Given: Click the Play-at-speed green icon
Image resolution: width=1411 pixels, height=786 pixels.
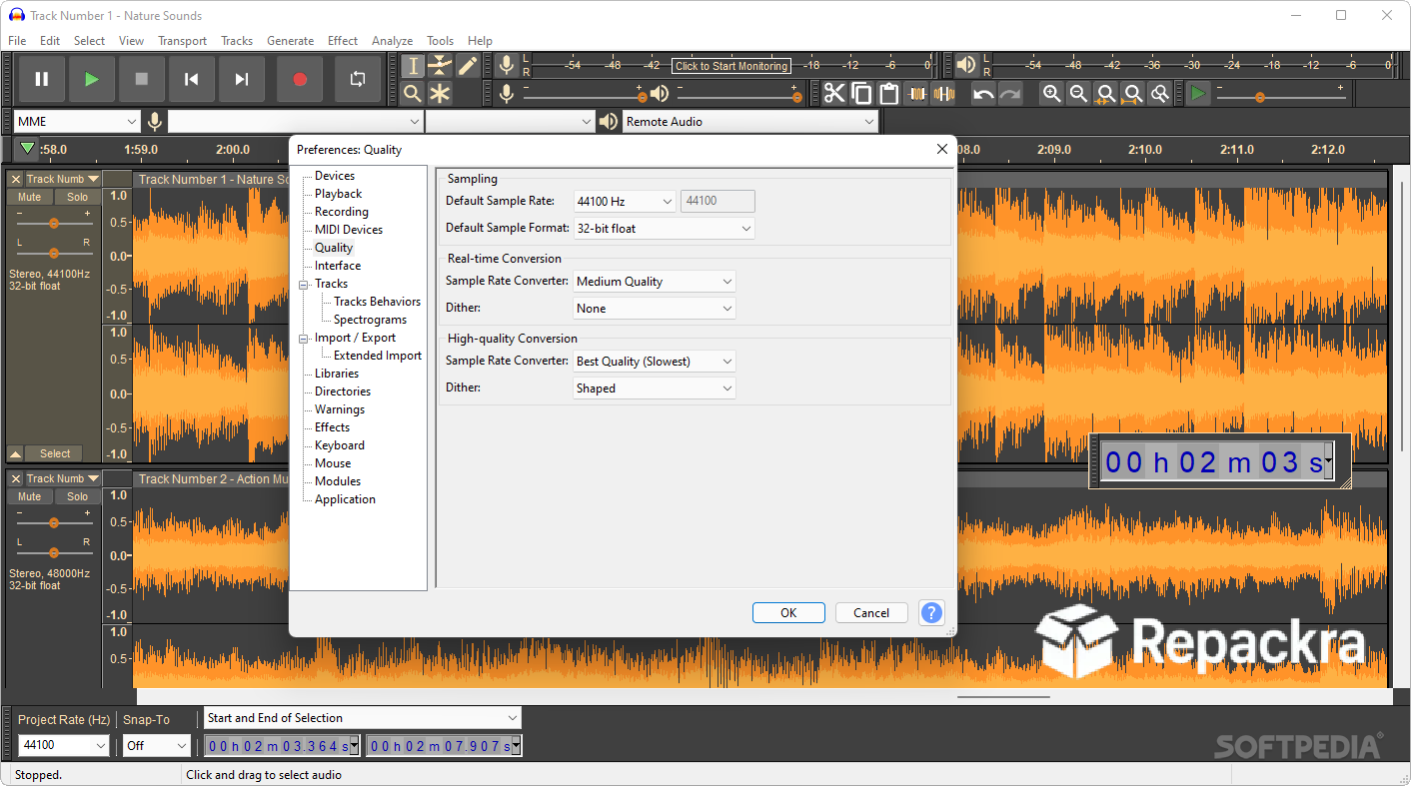Looking at the screenshot, I should [1198, 94].
